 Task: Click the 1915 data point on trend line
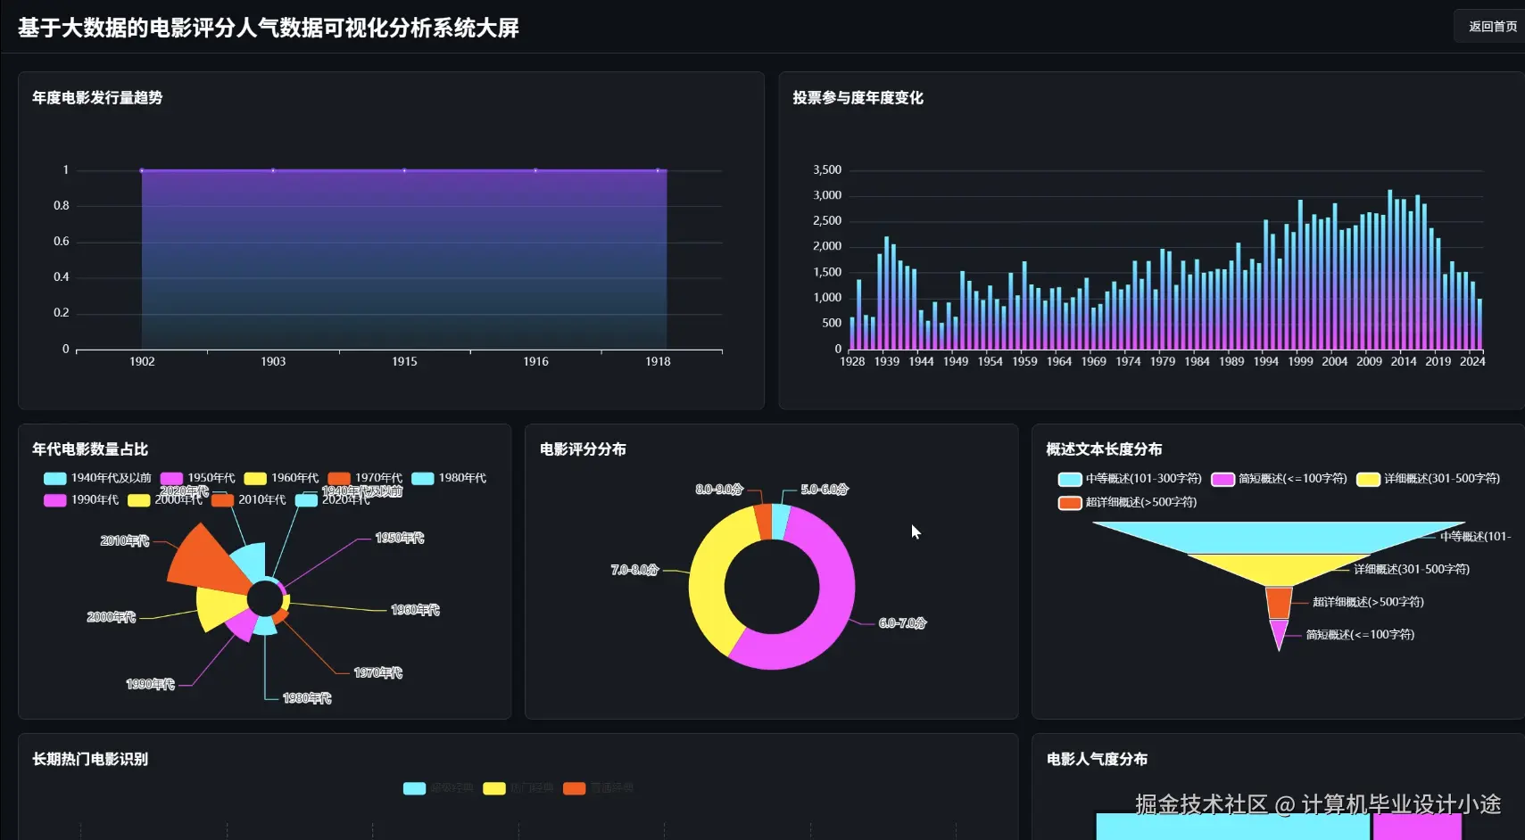[404, 170]
